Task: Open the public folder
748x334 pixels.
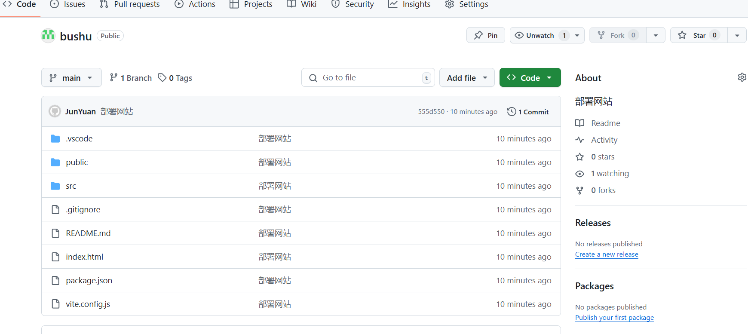Action: pos(77,162)
